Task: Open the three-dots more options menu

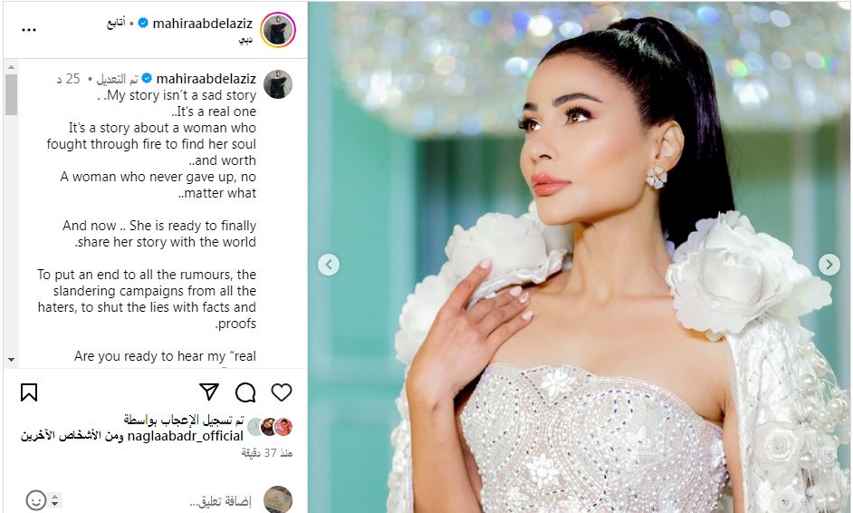Action: [29, 30]
